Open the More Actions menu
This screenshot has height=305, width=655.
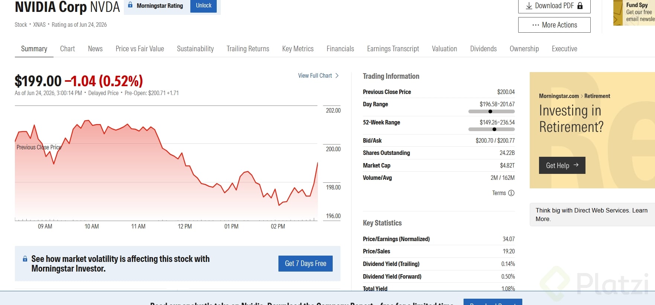tap(554, 25)
